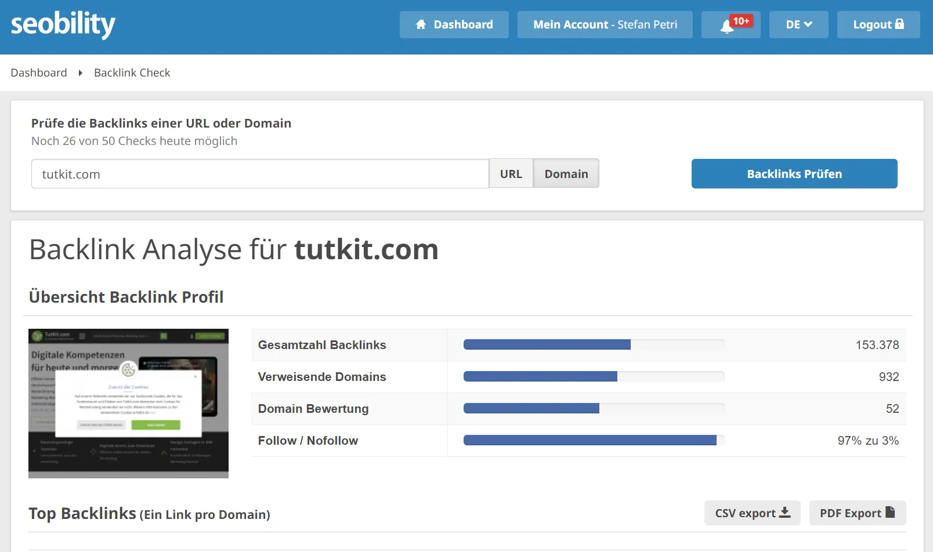933x552 pixels.
Task: Click the seobility logo
Action: coord(63,24)
